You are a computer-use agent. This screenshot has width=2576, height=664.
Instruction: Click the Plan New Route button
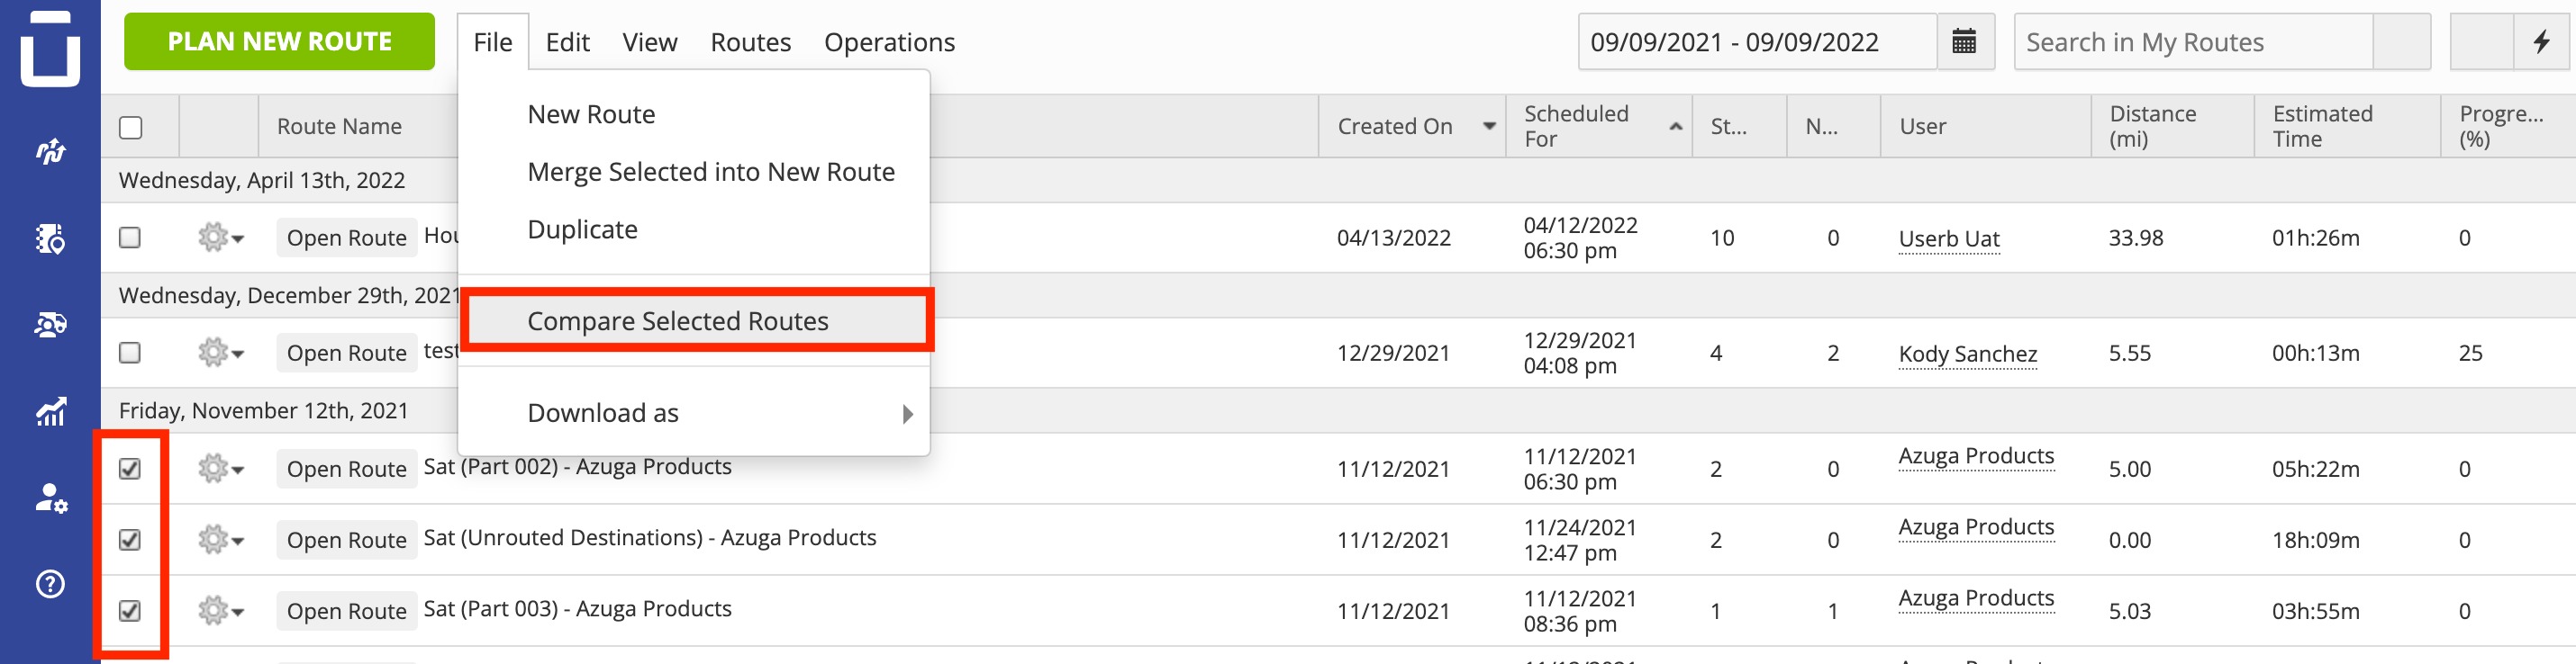pos(279,42)
